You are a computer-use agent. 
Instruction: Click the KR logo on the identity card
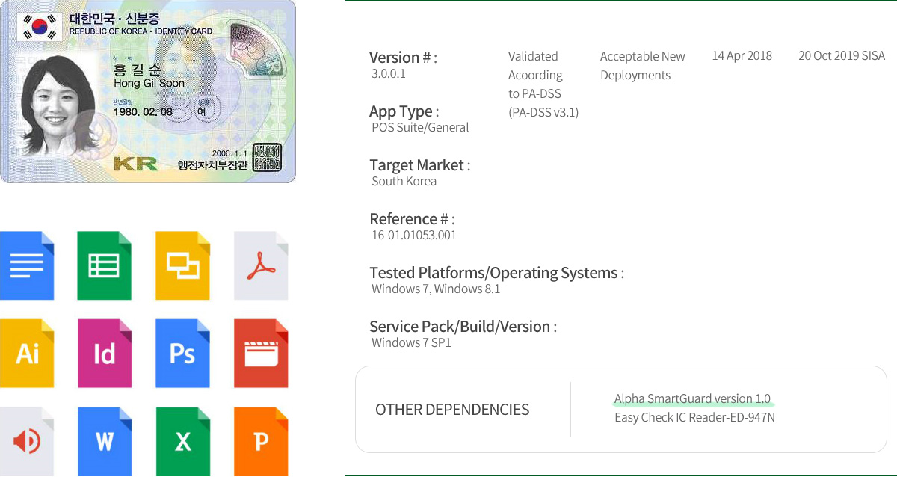click(135, 164)
